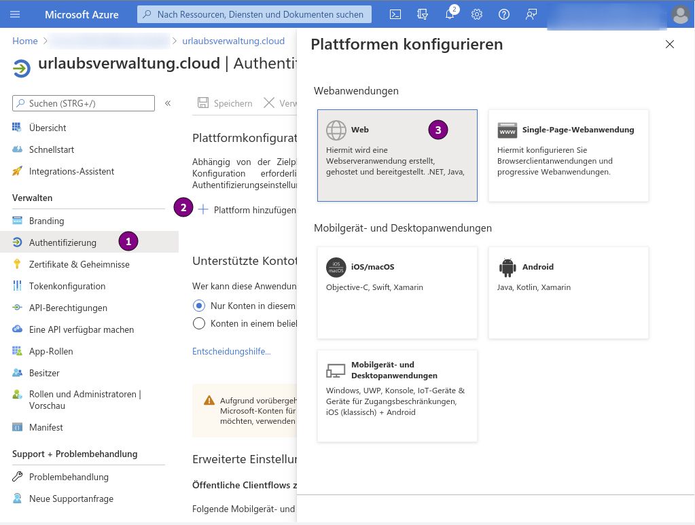
Task: Click the Besitzer people icon
Action: (17, 373)
